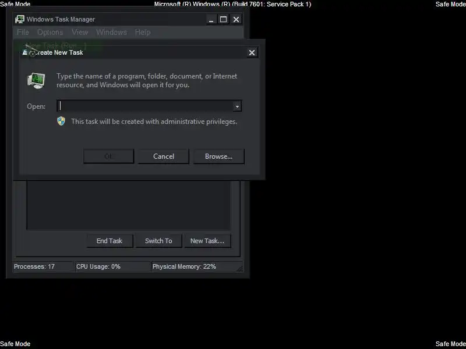Image resolution: width=466 pixels, height=349 pixels.
Task: Click the 'Physical Memory: 22%' status text
Action: coord(184,266)
